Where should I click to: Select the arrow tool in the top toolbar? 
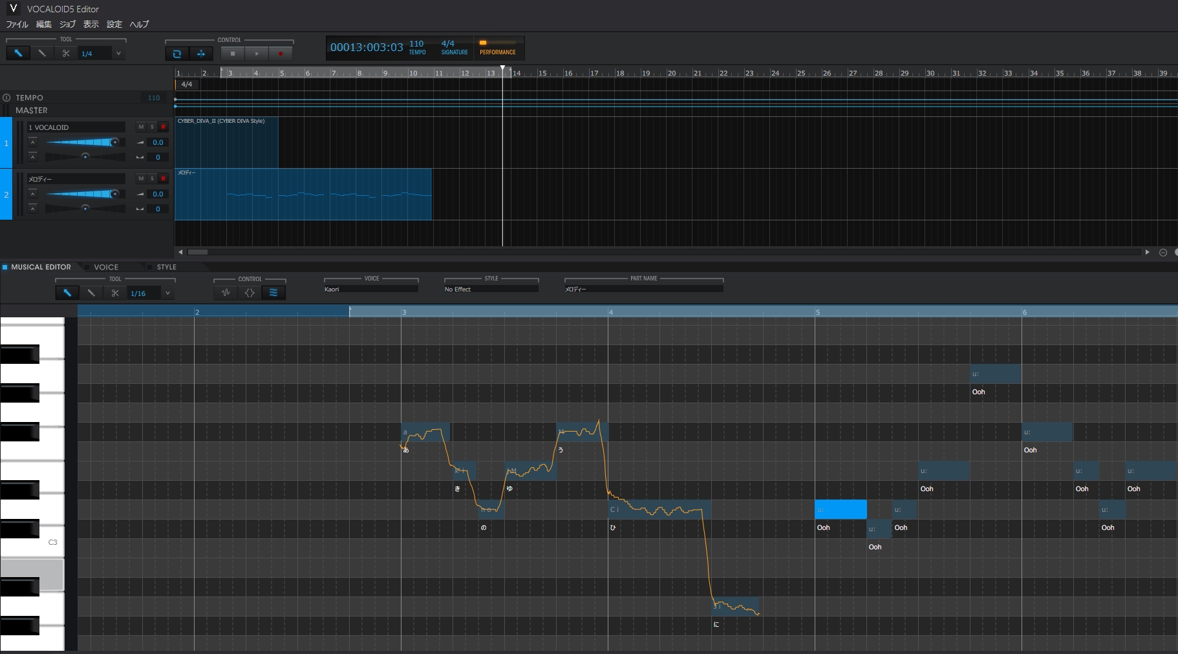pyautogui.click(x=17, y=53)
